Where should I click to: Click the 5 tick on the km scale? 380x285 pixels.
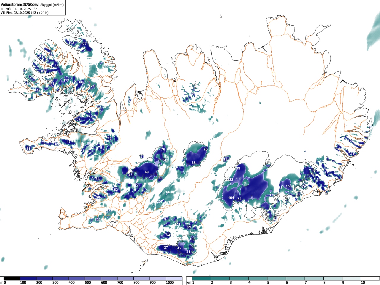(268, 283)
